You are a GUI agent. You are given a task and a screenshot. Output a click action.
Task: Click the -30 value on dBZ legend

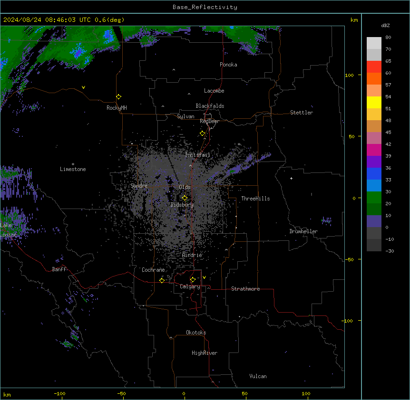[x=390, y=251]
